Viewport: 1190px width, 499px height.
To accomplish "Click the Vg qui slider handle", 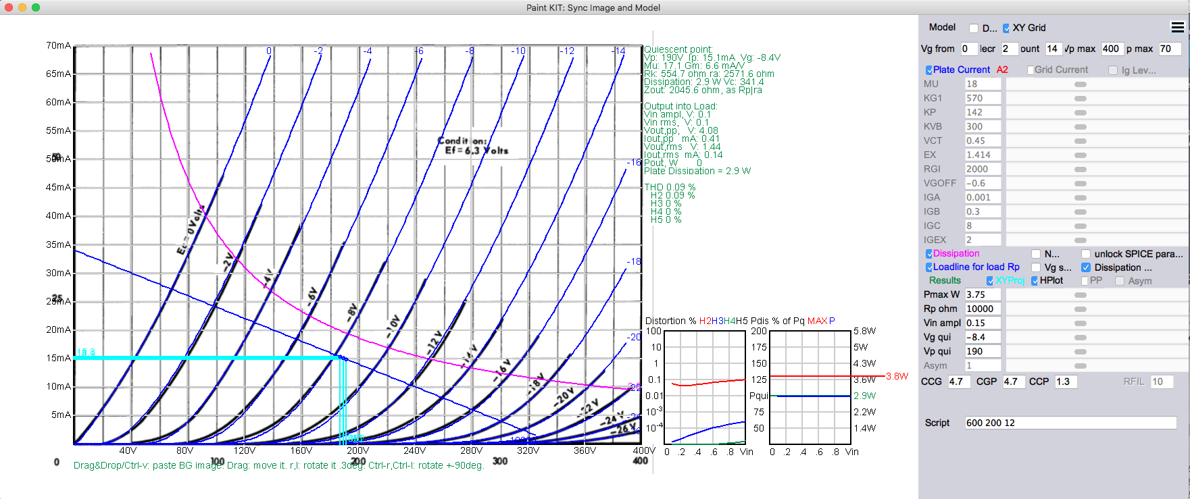I will click(1081, 338).
